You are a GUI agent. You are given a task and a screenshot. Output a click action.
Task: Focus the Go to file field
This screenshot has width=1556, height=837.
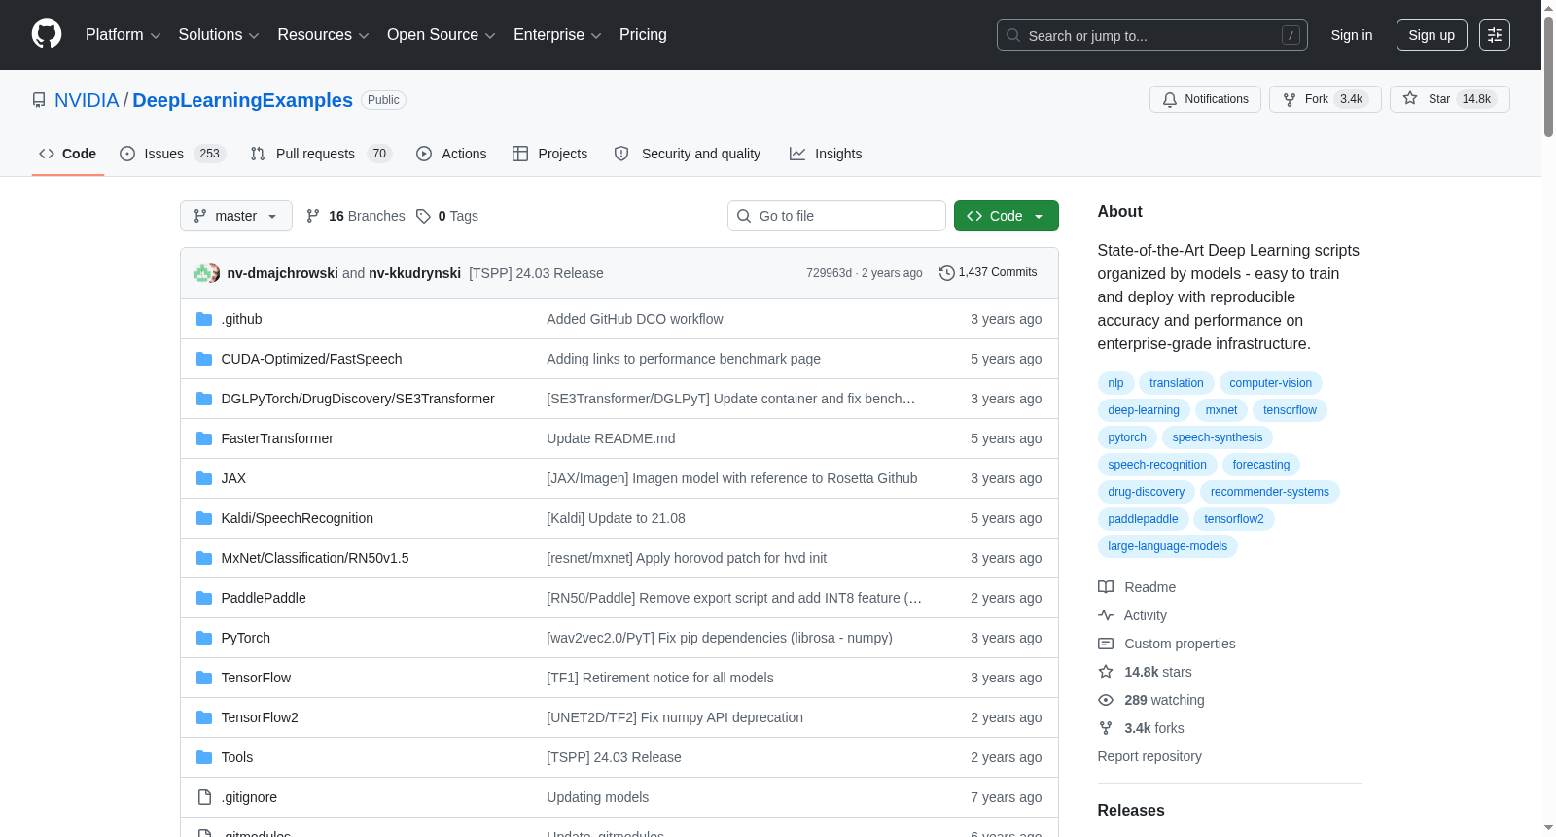[836, 216]
